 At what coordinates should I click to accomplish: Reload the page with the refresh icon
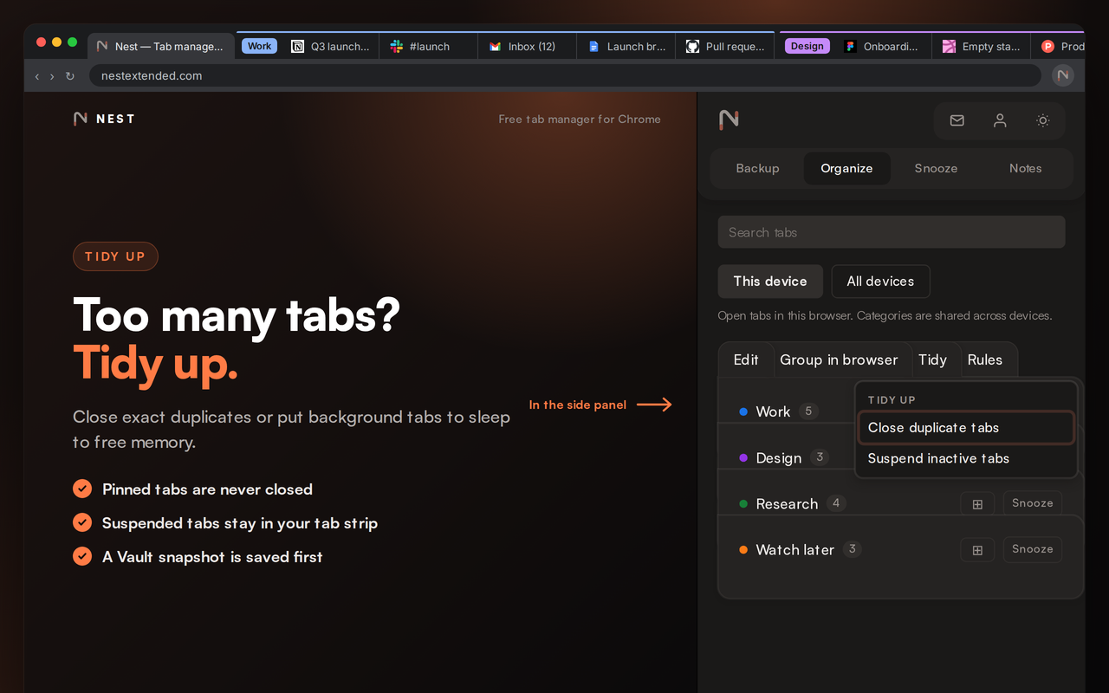[70, 76]
